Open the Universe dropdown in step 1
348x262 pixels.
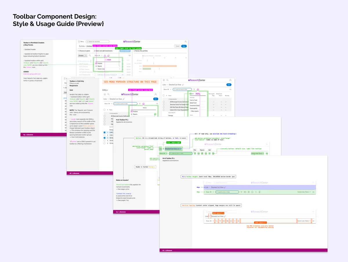coord(83,55)
